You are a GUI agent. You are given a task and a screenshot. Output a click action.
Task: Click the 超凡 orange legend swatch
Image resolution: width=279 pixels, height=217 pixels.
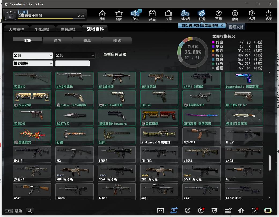pos(213,51)
